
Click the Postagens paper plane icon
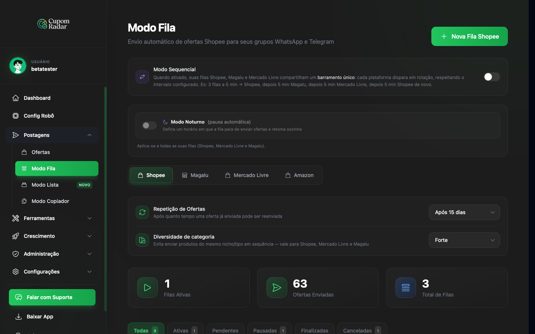(16, 135)
